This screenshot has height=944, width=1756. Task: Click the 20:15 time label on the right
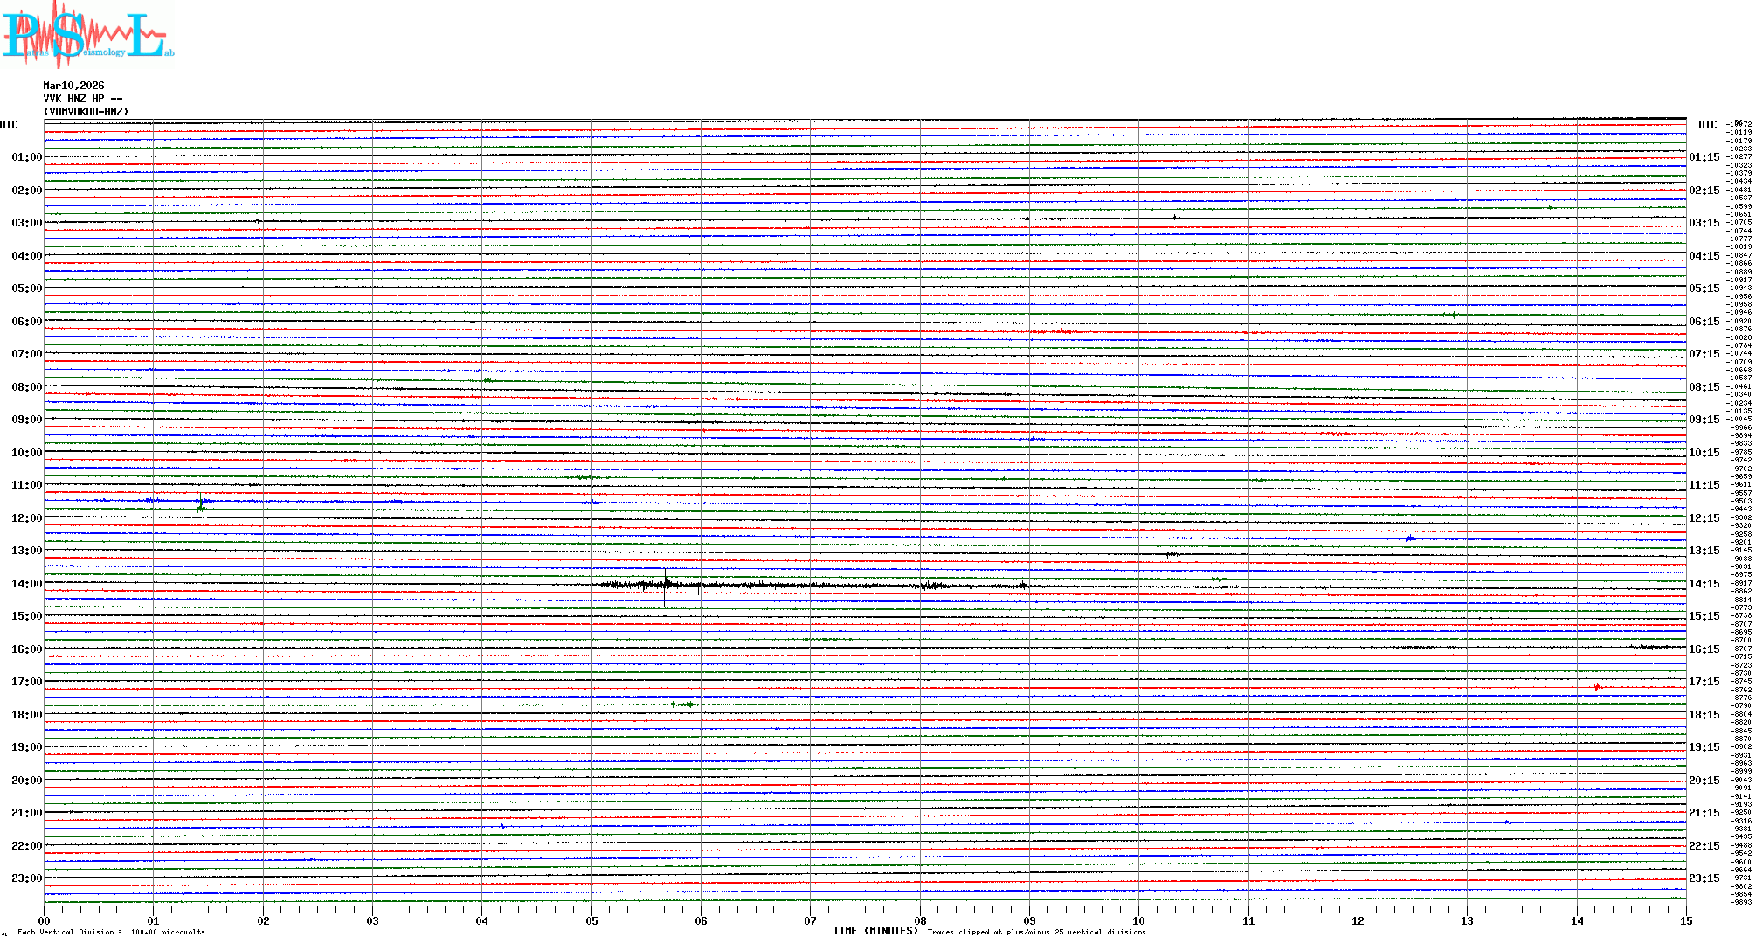tap(1704, 781)
